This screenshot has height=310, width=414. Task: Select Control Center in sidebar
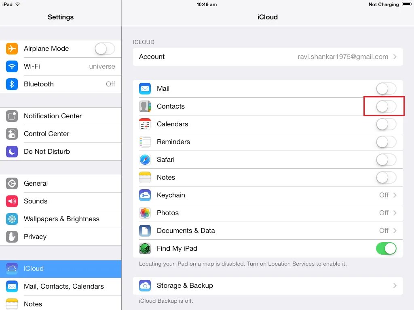[61, 134]
